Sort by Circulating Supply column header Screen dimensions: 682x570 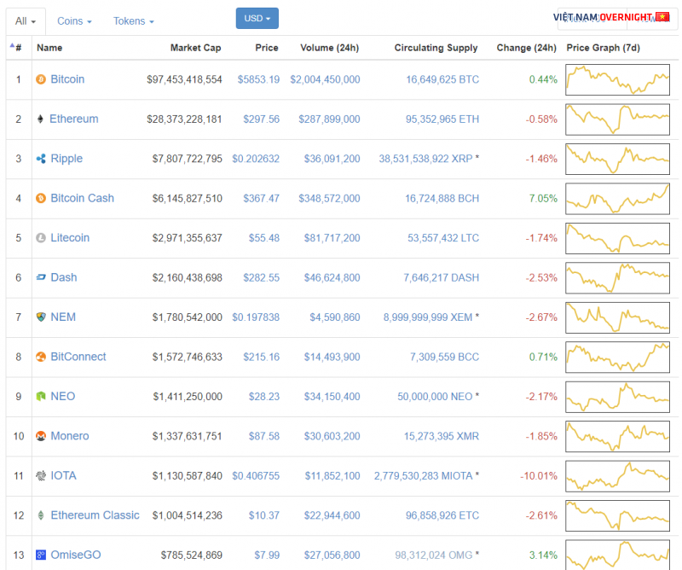coord(436,48)
